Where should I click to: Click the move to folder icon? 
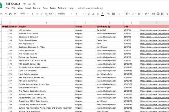point(29,4)
